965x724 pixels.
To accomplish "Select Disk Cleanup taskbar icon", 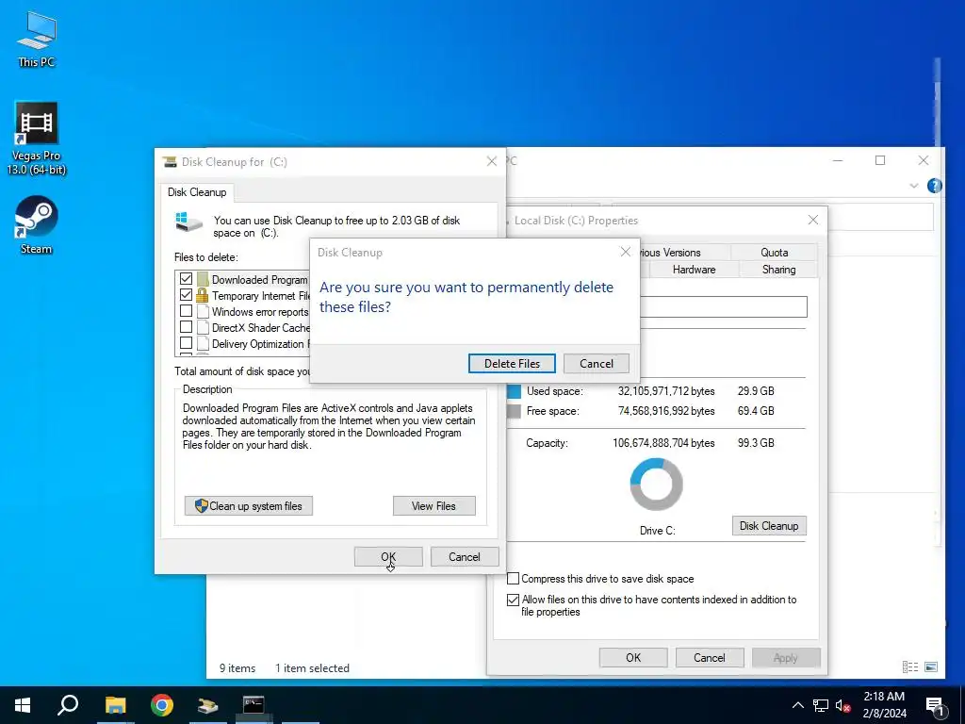I will [x=208, y=705].
